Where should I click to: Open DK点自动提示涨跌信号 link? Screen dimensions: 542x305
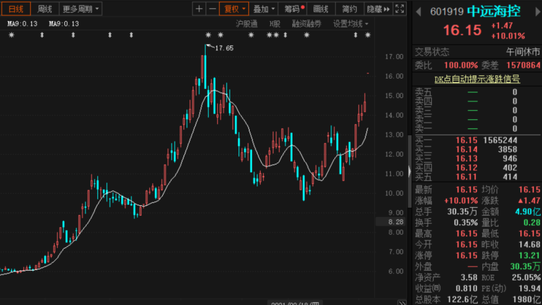pos(477,79)
